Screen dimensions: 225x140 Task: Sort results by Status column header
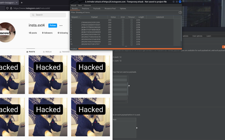click(x=113, y=17)
